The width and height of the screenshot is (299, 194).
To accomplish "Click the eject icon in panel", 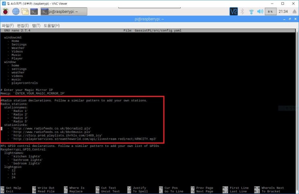I will (x=295, y=12).
